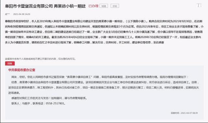Click the responder name 中共阜阳市委办公室

click(22, 70)
